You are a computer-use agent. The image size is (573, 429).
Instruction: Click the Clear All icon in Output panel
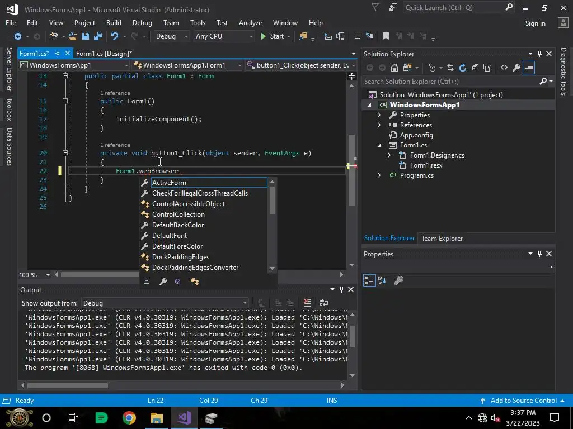[307, 303]
